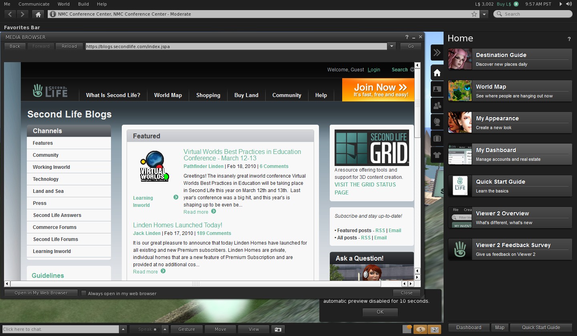Click the home icon in navigation bar
This screenshot has height=336, width=577.
pos(38,14)
